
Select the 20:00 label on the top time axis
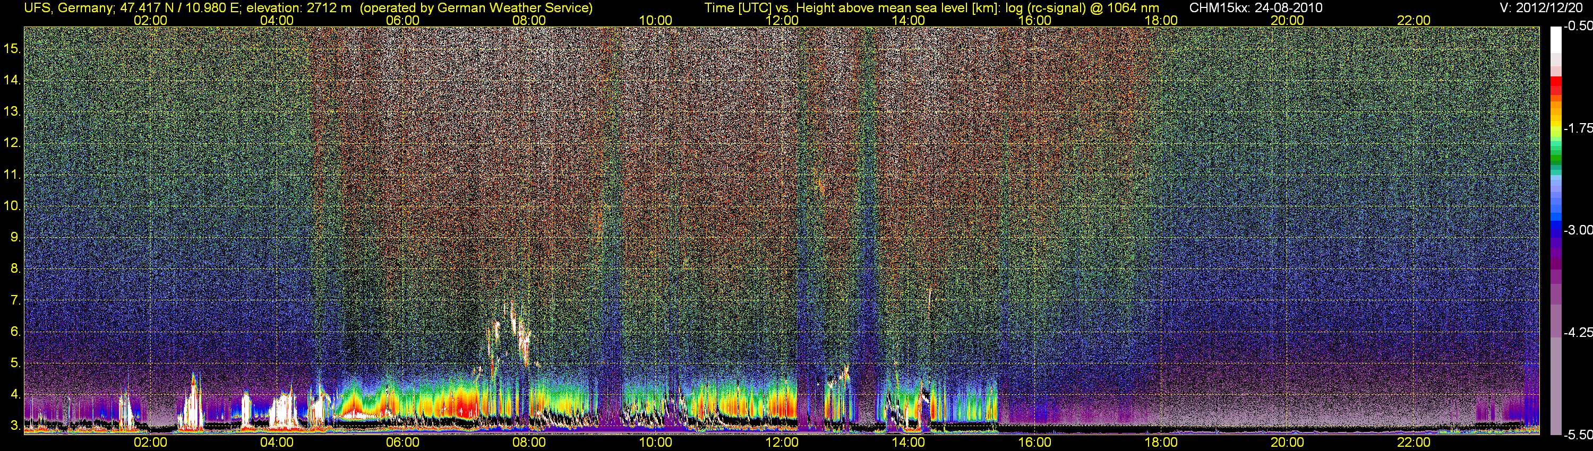click(x=1288, y=20)
